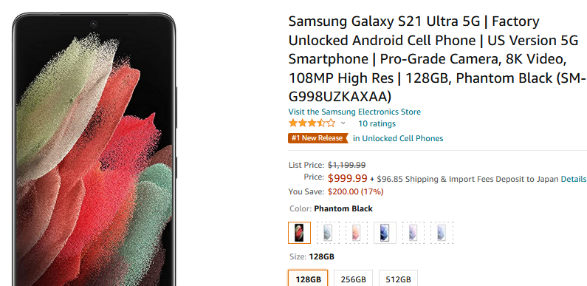Select the last dashed-border color swatch
The image size is (587, 286).
point(442,233)
